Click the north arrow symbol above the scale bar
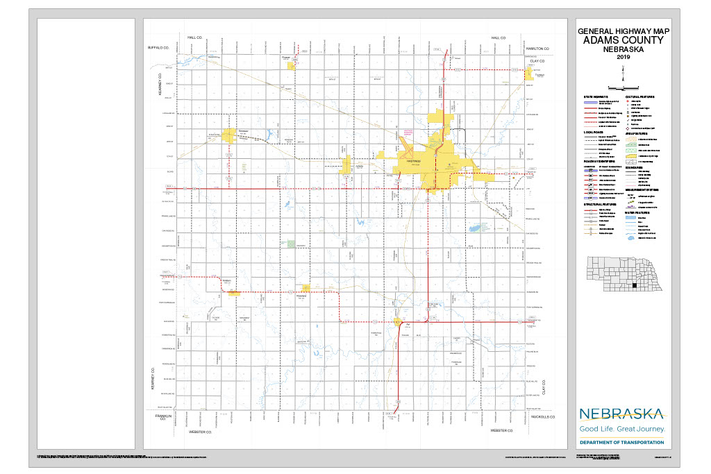This screenshot has width=711, height=474. [x=624, y=76]
